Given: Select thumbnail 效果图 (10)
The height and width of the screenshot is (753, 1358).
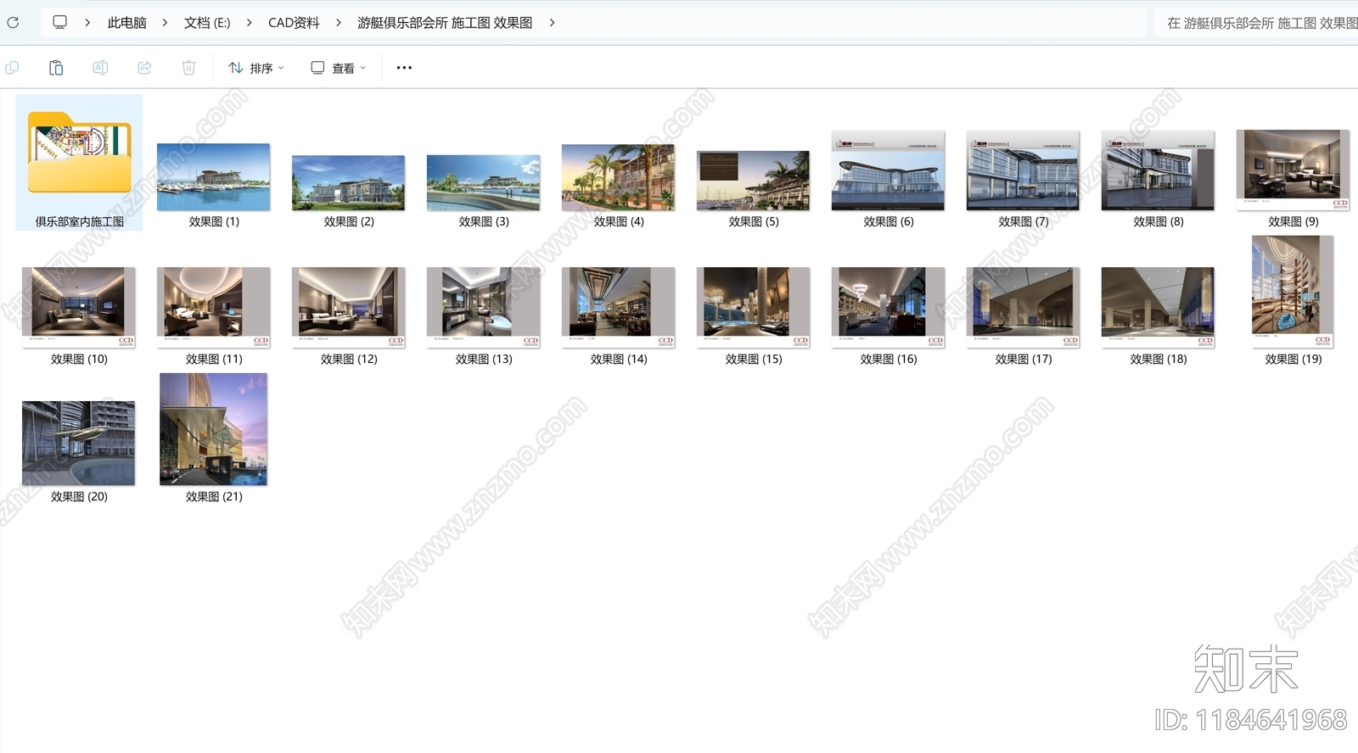Looking at the screenshot, I should (79, 308).
